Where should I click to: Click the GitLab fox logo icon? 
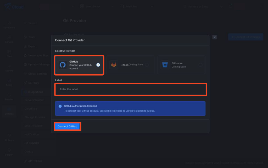(x=114, y=65)
